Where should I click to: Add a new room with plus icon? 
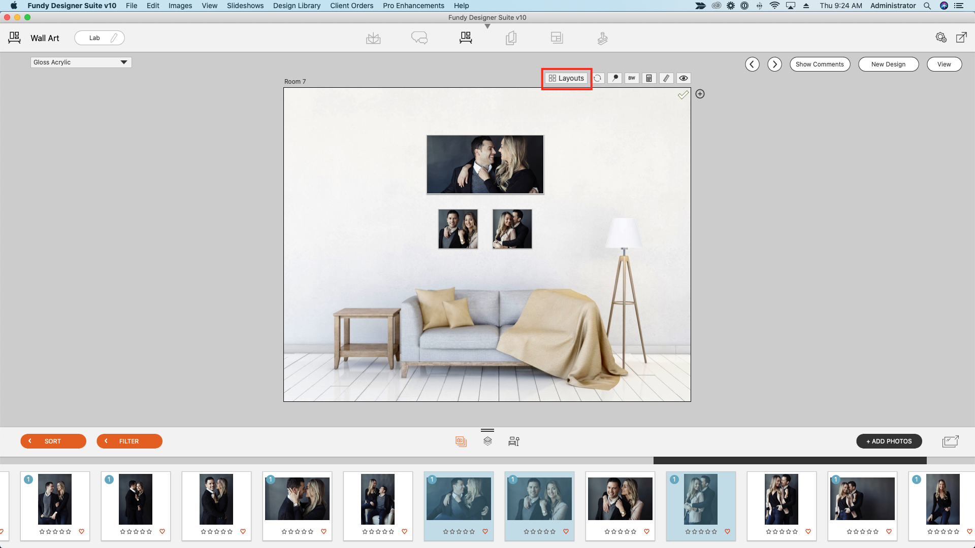click(700, 94)
